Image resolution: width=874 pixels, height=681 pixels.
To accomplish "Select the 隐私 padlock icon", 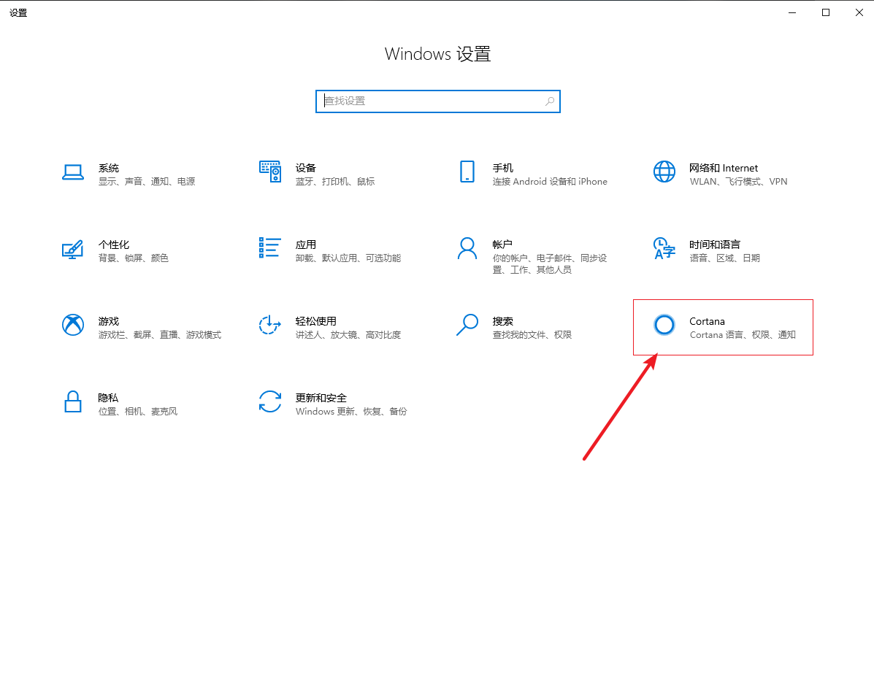I will pos(73,401).
